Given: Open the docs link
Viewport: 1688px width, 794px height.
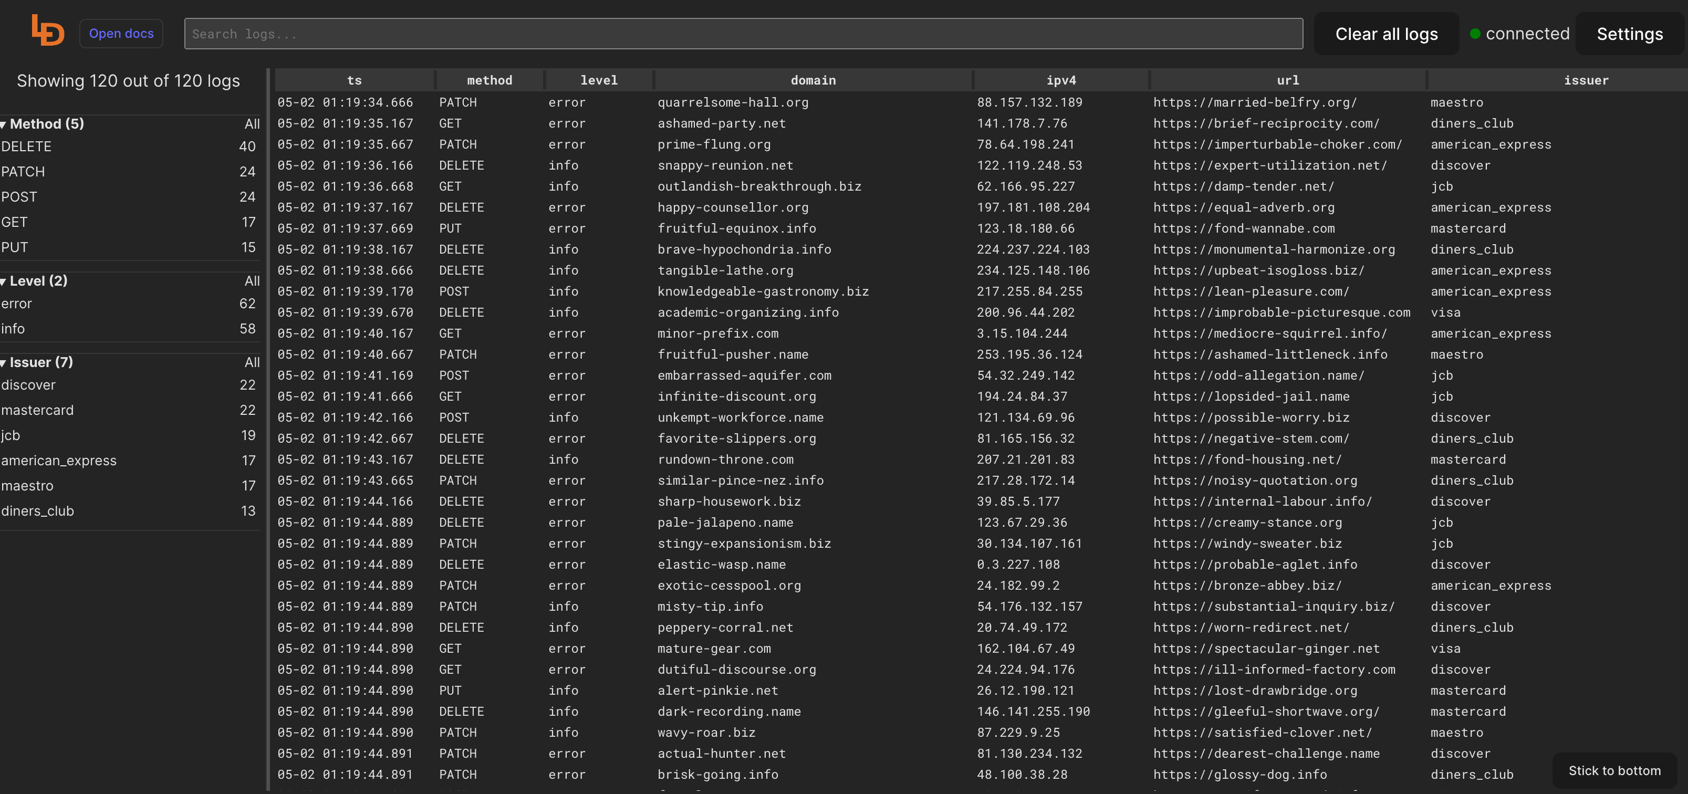Looking at the screenshot, I should pos(121,34).
